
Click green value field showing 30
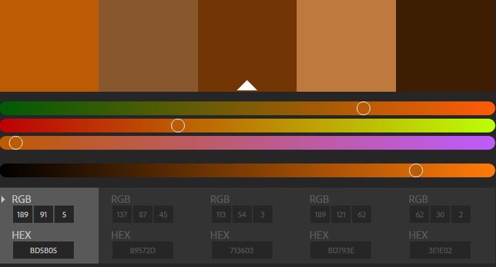coord(440,215)
